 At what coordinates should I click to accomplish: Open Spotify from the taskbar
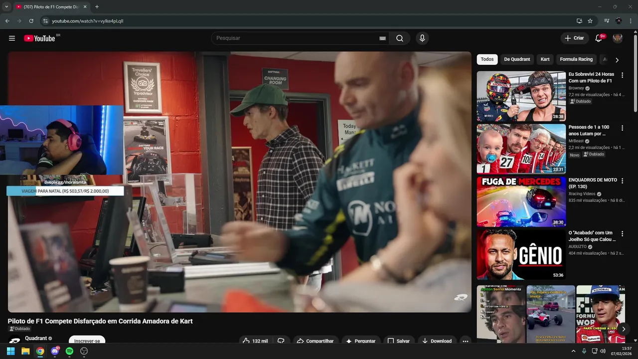pyautogui.click(x=69, y=351)
